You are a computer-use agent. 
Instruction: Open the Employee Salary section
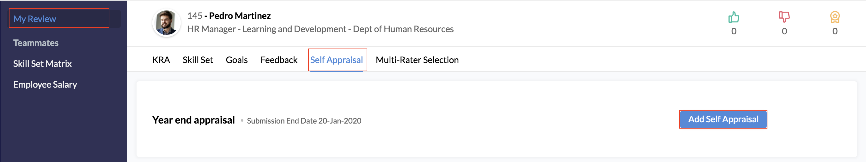45,84
